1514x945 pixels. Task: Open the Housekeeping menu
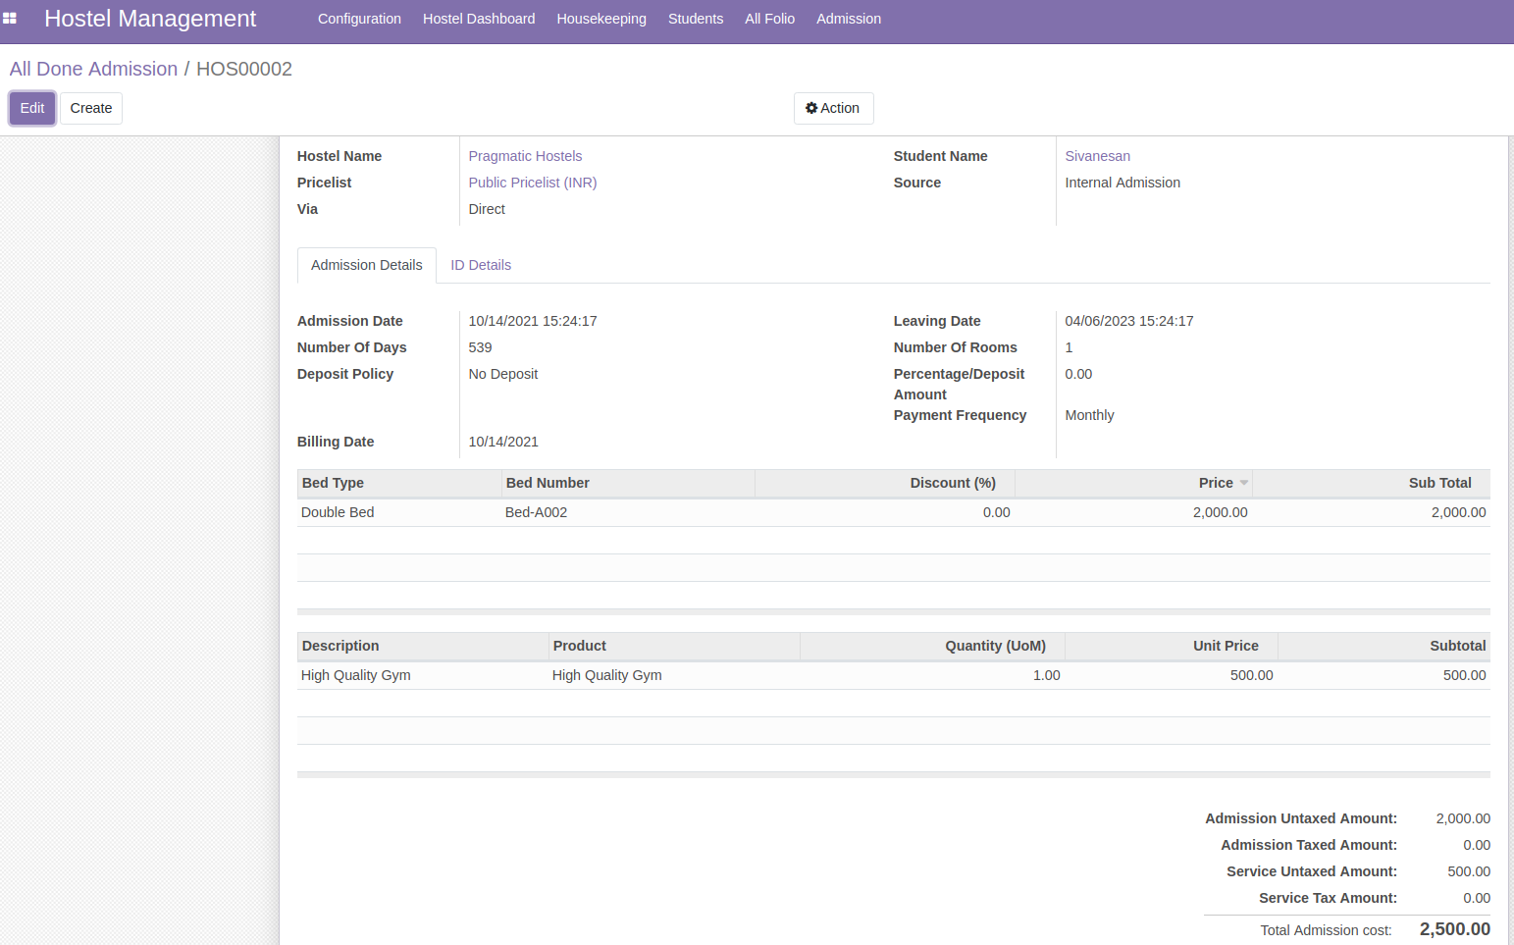tap(601, 19)
